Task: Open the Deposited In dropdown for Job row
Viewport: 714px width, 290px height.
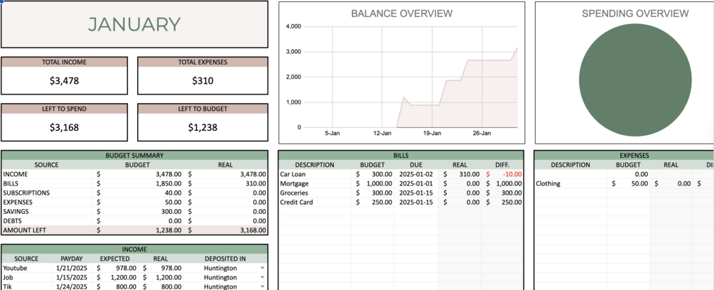Action: tap(262, 277)
